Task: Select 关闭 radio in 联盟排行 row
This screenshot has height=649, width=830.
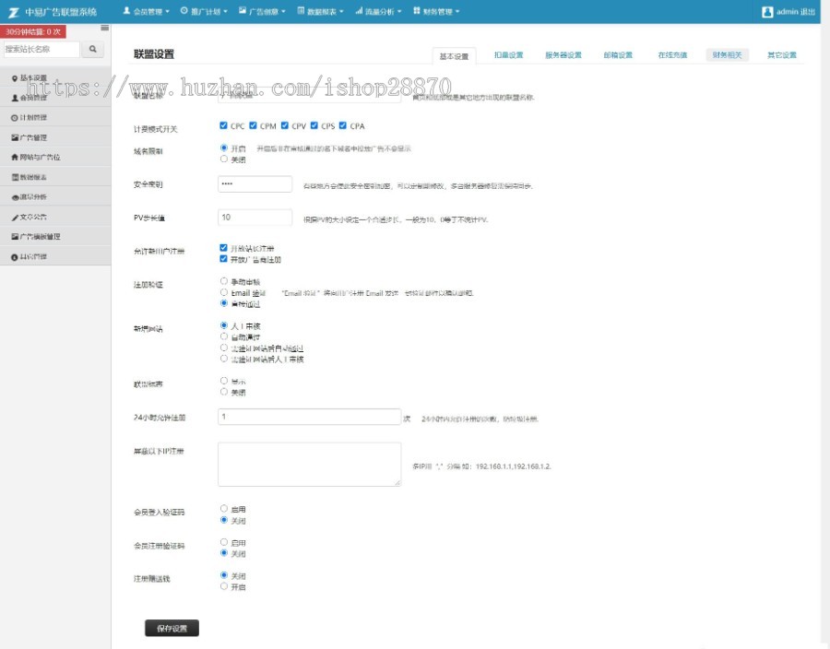Action: tap(224, 392)
